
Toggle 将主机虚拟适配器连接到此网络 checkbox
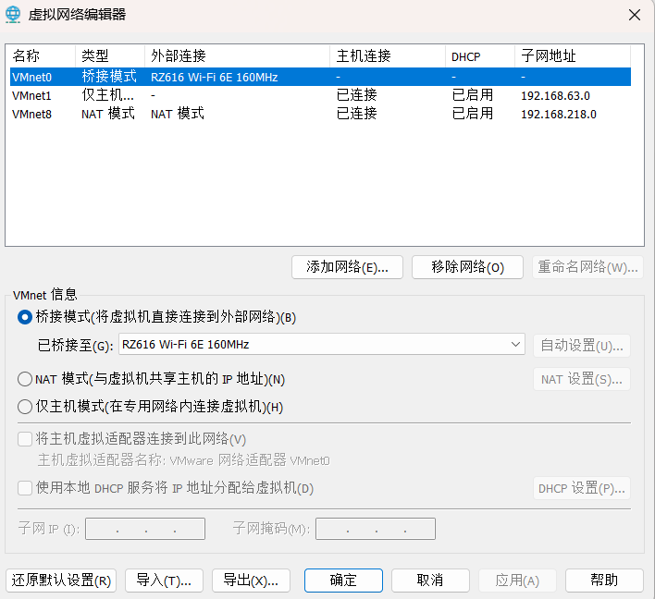coord(25,439)
